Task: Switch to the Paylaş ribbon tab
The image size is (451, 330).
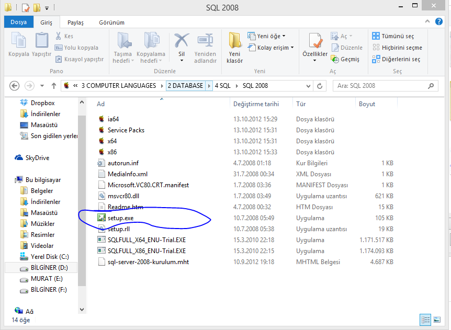Action: [75, 22]
